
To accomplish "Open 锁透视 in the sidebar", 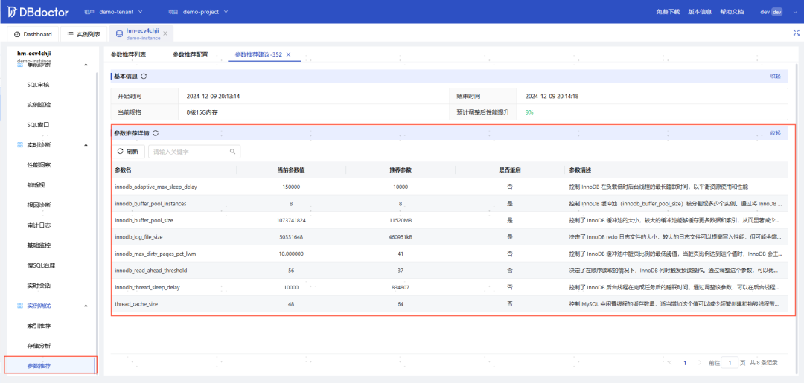I will 36,185.
